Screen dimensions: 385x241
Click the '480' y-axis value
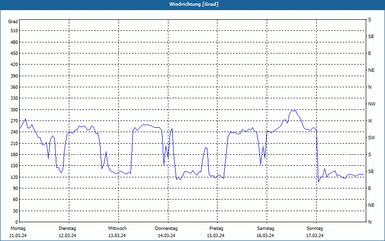(x=14, y=42)
